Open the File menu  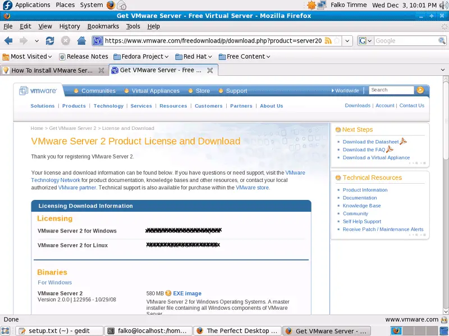pyautogui.click(x=8, y=26)
